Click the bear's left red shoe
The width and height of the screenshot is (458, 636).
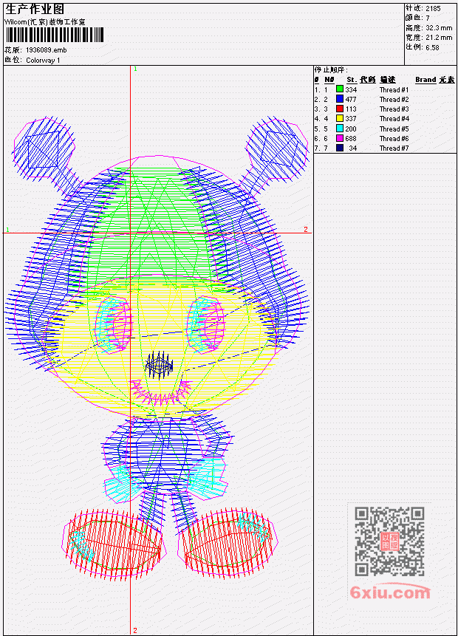click(x=114, y=544)
